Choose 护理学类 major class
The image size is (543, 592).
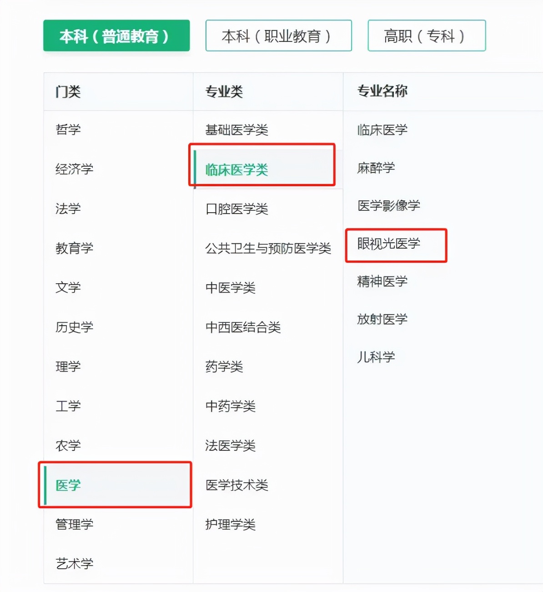tap(230, 524)
